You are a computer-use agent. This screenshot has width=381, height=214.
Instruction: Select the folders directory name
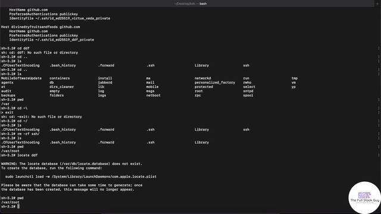tap(57, 96)
